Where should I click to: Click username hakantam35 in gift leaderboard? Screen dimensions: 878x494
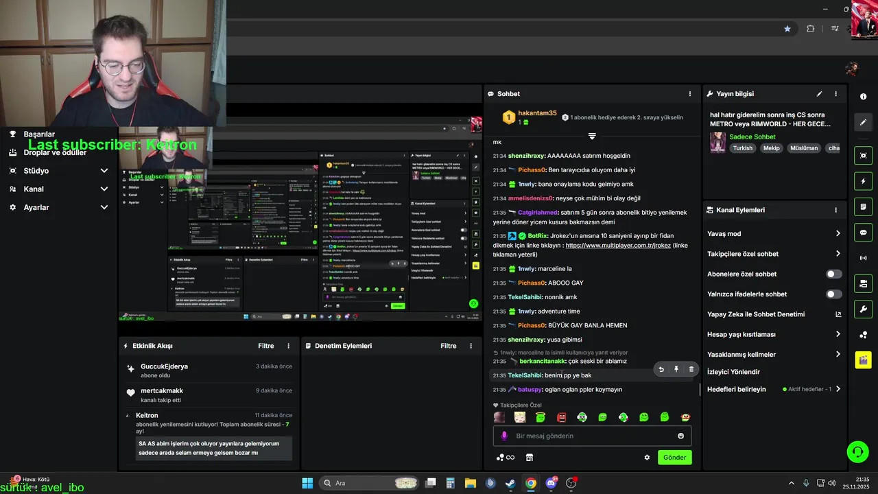537,113
